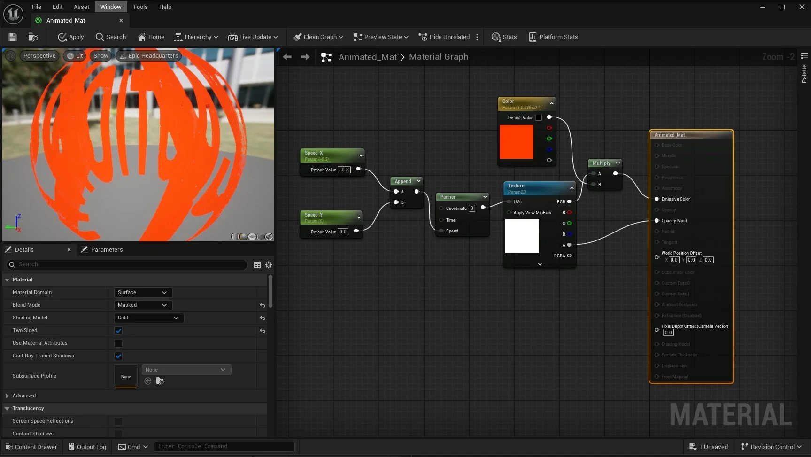Click the graph breadcrumb node icon

326,57
